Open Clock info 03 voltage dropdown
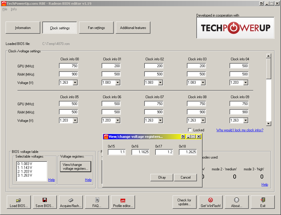Screen dimensions: 281x215 click(x=203, y=83)
